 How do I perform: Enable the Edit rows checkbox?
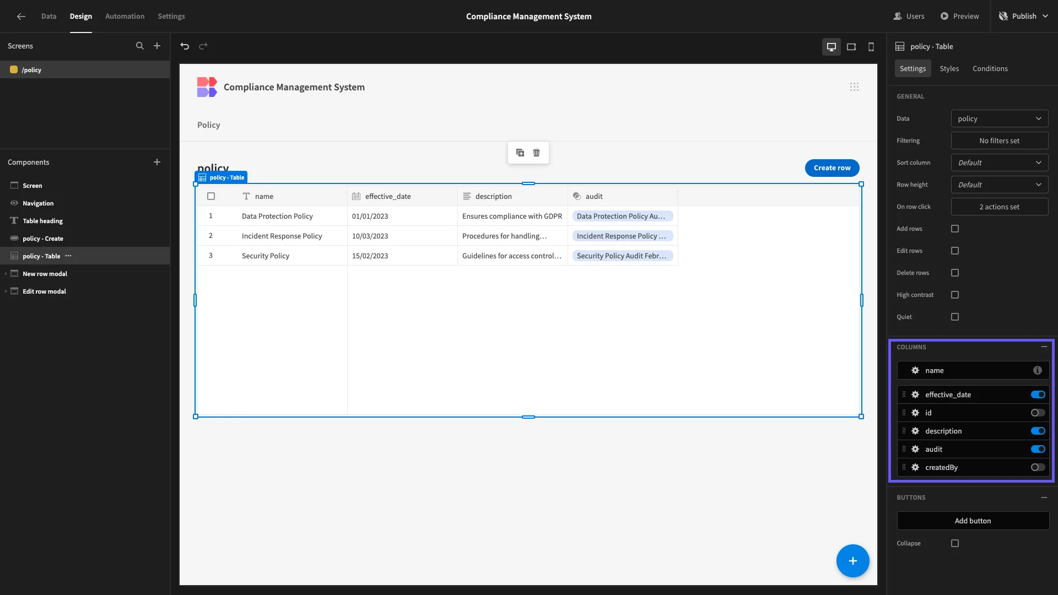click(x=955, y=251)
